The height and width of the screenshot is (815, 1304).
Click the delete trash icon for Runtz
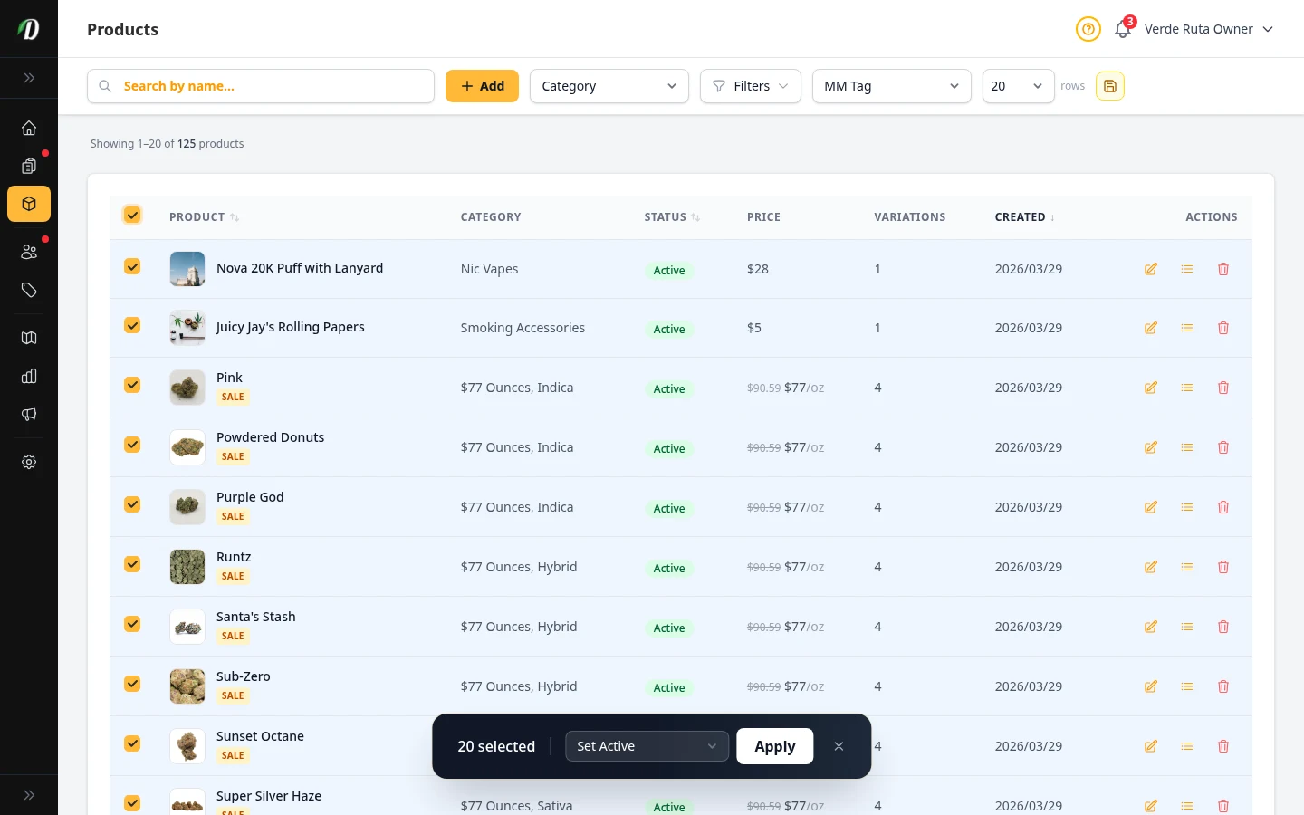point(1222,567)
